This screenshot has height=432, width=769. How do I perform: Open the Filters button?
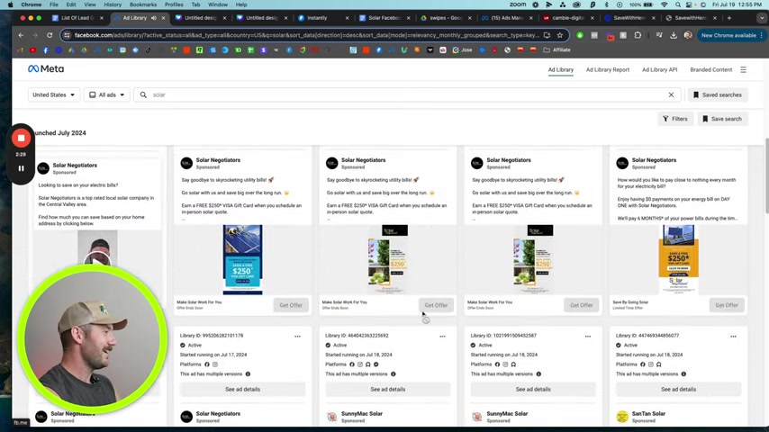675,119
